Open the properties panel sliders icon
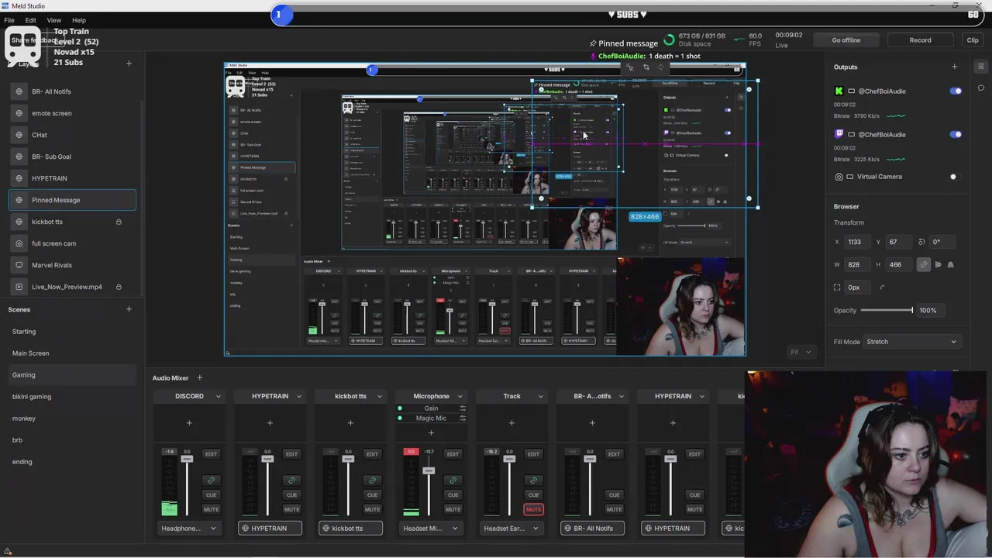 (x=981, y=67)
